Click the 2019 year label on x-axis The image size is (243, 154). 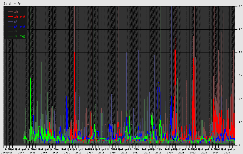pos(158,153)
